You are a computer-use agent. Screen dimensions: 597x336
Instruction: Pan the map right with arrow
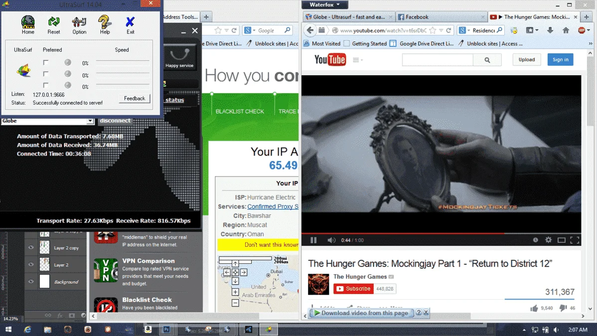click(x=244, y=272)
